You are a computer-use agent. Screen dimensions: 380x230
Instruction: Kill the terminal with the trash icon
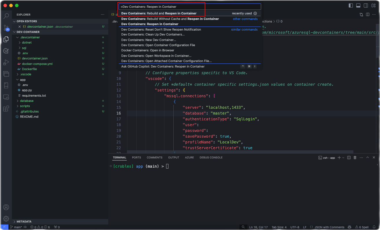coord(355,158)
